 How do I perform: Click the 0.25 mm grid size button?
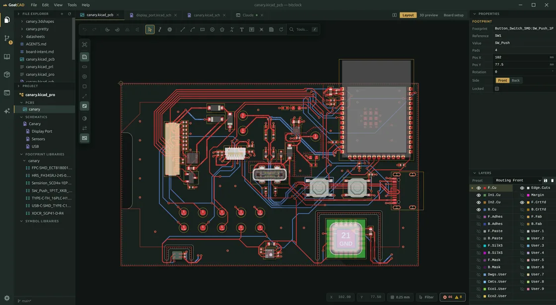[400, 297]
